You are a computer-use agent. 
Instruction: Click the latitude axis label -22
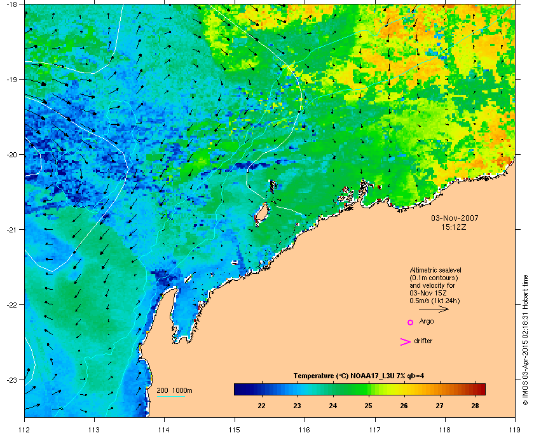tap(11, 305)
